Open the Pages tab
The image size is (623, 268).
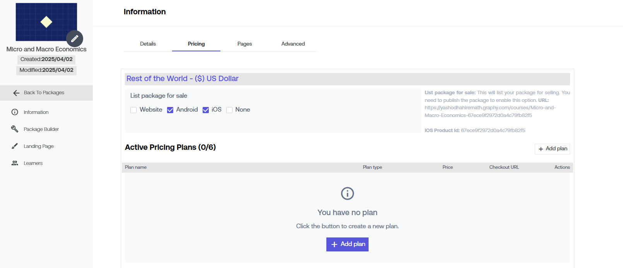(x=244, y=44)
